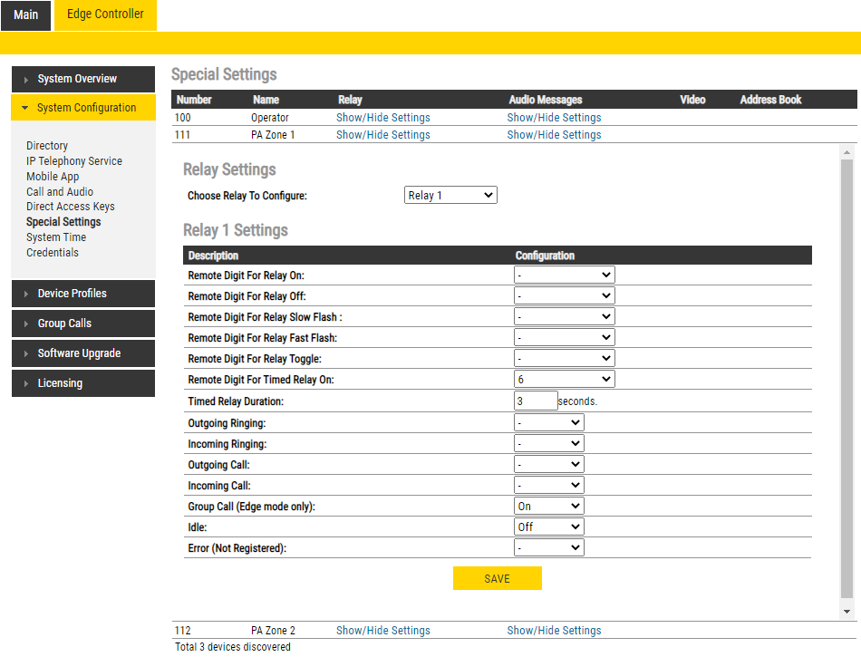Switch to the Main tab
Screen dimensions: 861x657
(26, 15)
